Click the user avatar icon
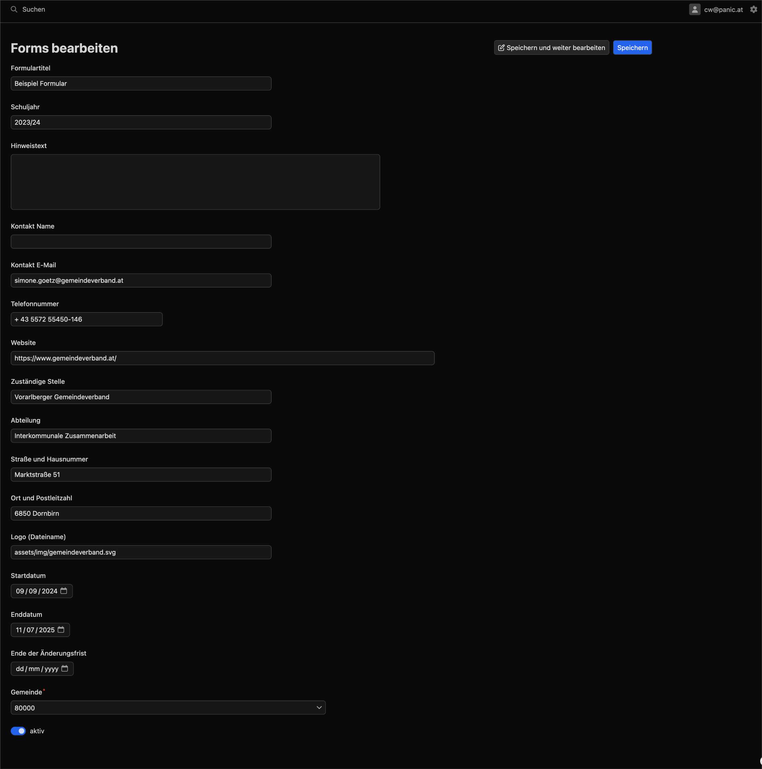The image size is (762, 769). 694,10
